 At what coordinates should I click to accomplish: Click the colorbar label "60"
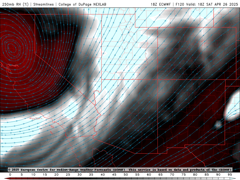[x=149, y=175]
